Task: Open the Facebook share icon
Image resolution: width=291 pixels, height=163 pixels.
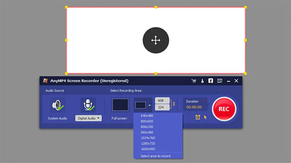Action: tap(211, 81)
